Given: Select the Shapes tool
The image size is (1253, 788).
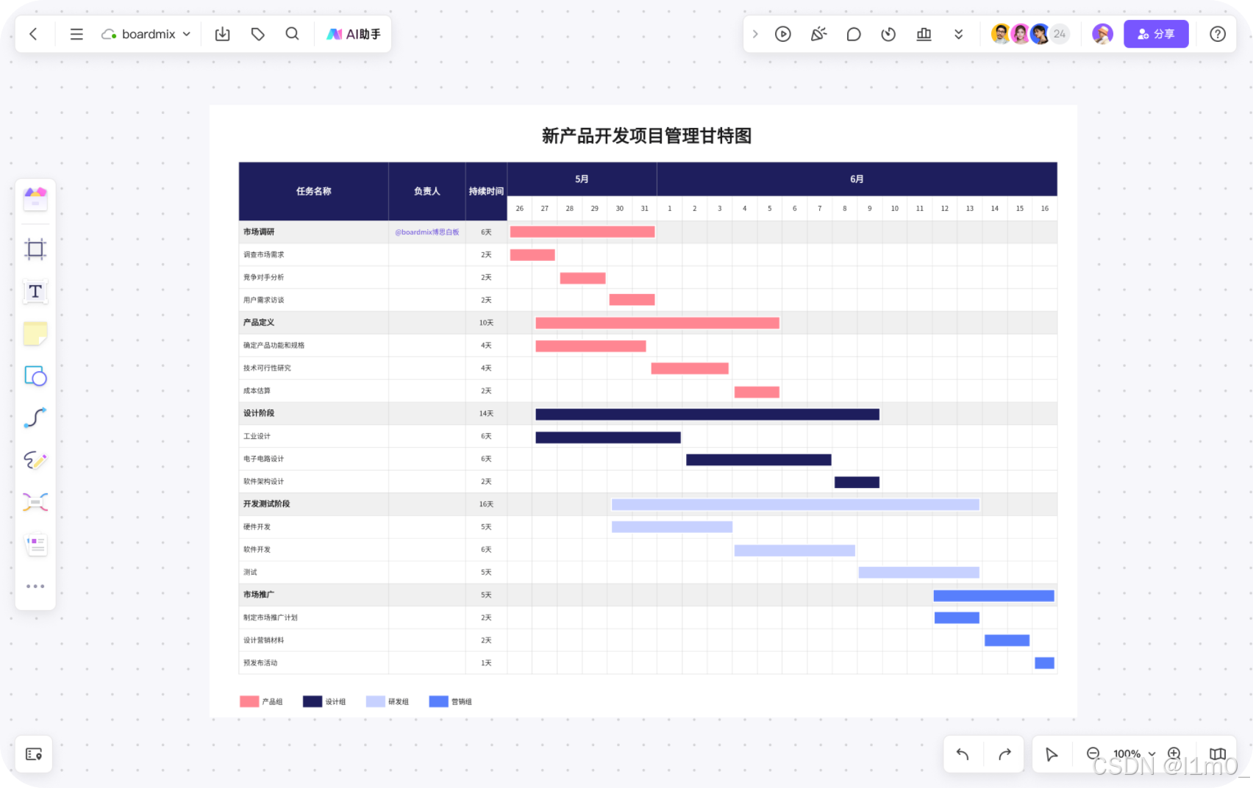Looking at the screenshot, I should [35, 376].
